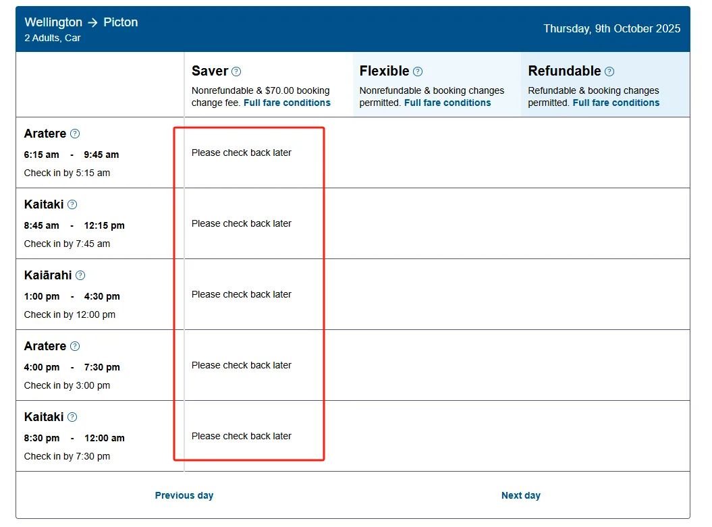Select the Refundable fare column heading
712x527 pixels.
pyautogui.click(x=564, y=71)
